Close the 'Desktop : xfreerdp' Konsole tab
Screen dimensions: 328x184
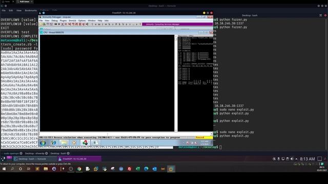(47, 153)
